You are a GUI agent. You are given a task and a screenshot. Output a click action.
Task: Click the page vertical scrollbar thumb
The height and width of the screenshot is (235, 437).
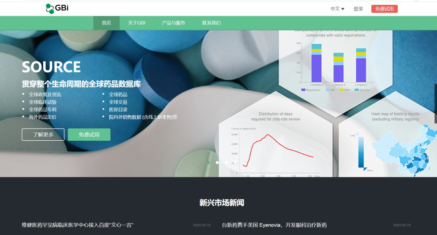436,103
